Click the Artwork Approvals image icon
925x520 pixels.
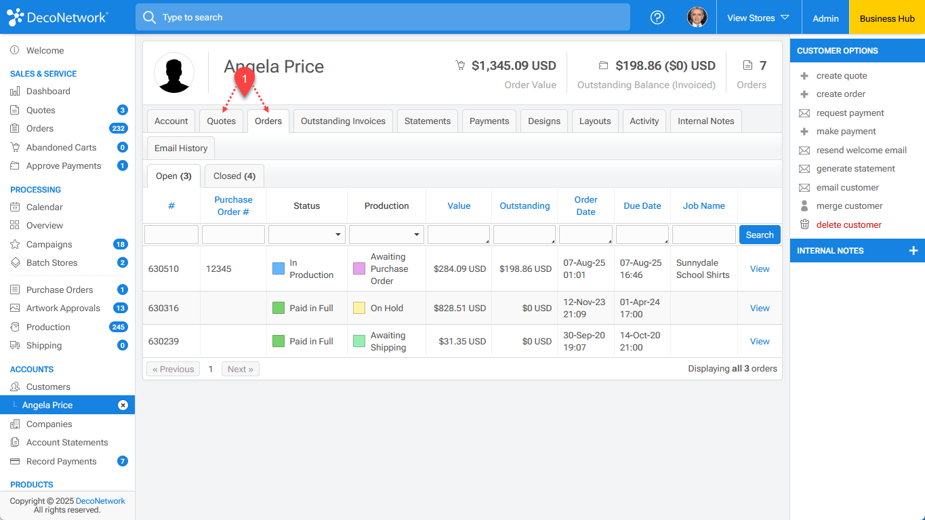coord(15,308)
